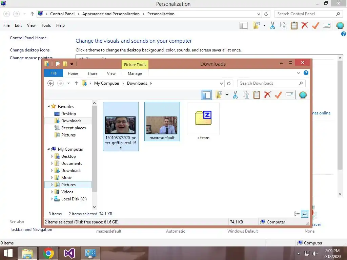Click Change desktop icons link

click(30, 50)
